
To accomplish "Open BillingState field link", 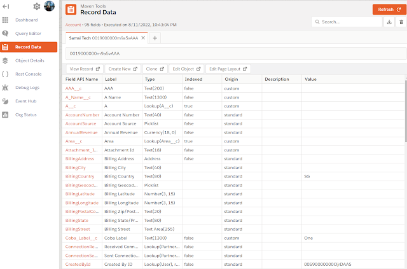I will (77, 221).
